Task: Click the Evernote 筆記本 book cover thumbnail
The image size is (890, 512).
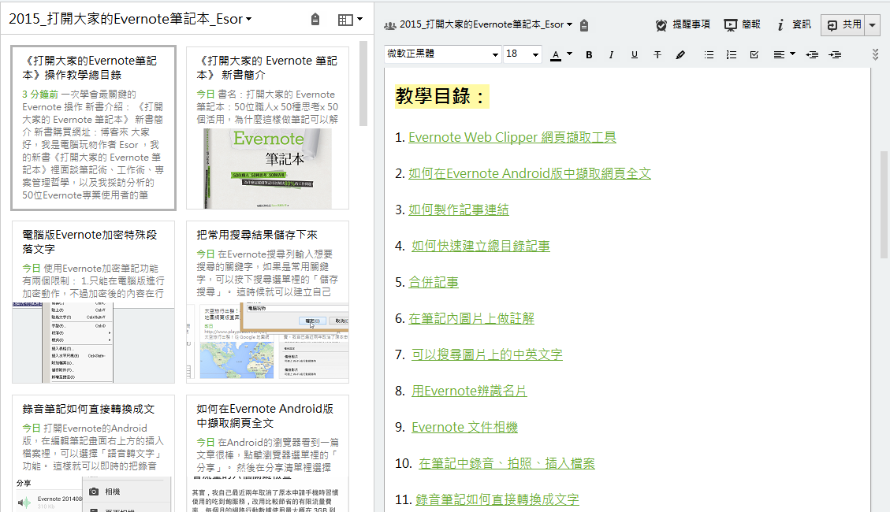Action: point(267,169)
